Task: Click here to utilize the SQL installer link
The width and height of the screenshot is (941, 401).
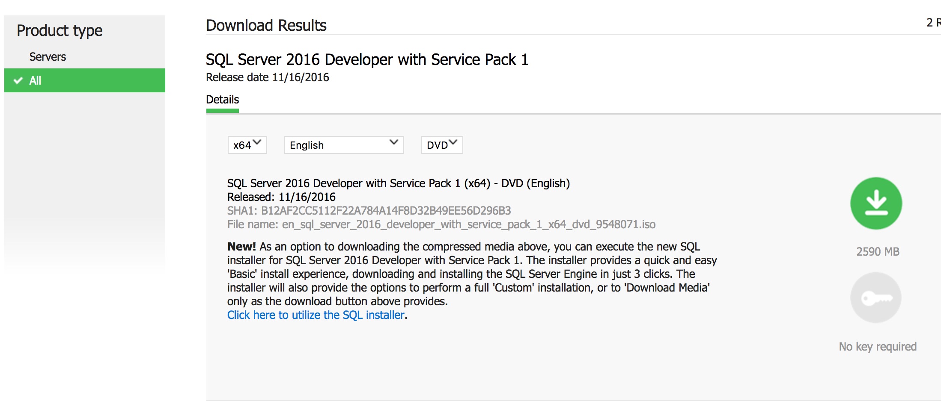Action: (x=316, y=315)
